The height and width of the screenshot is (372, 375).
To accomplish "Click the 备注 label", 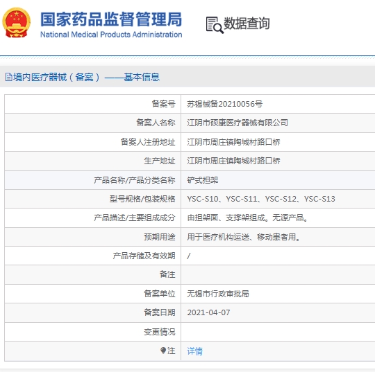I will (x=167, y=274).
